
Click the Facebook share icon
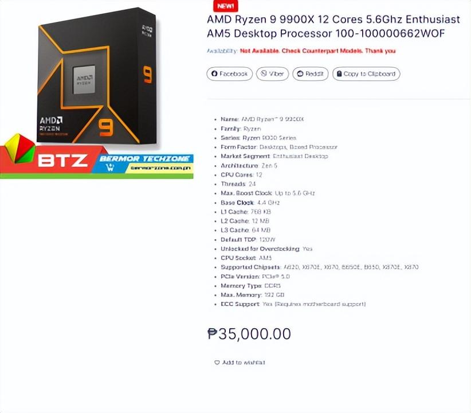click(x=214, y=73)
